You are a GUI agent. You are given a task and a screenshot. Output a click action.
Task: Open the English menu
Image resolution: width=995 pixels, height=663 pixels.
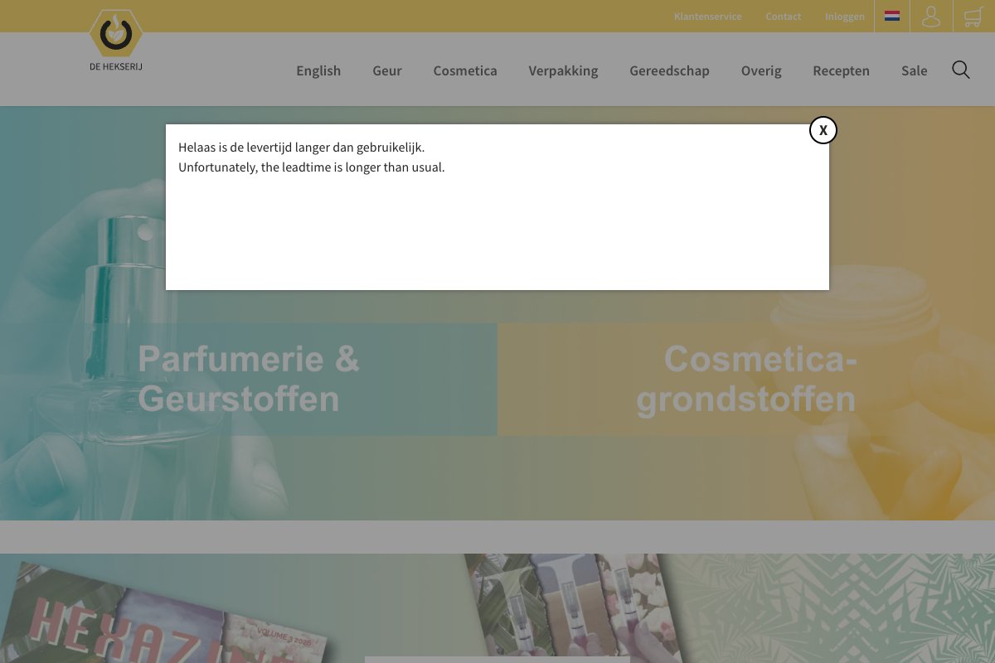pos(318,70)
